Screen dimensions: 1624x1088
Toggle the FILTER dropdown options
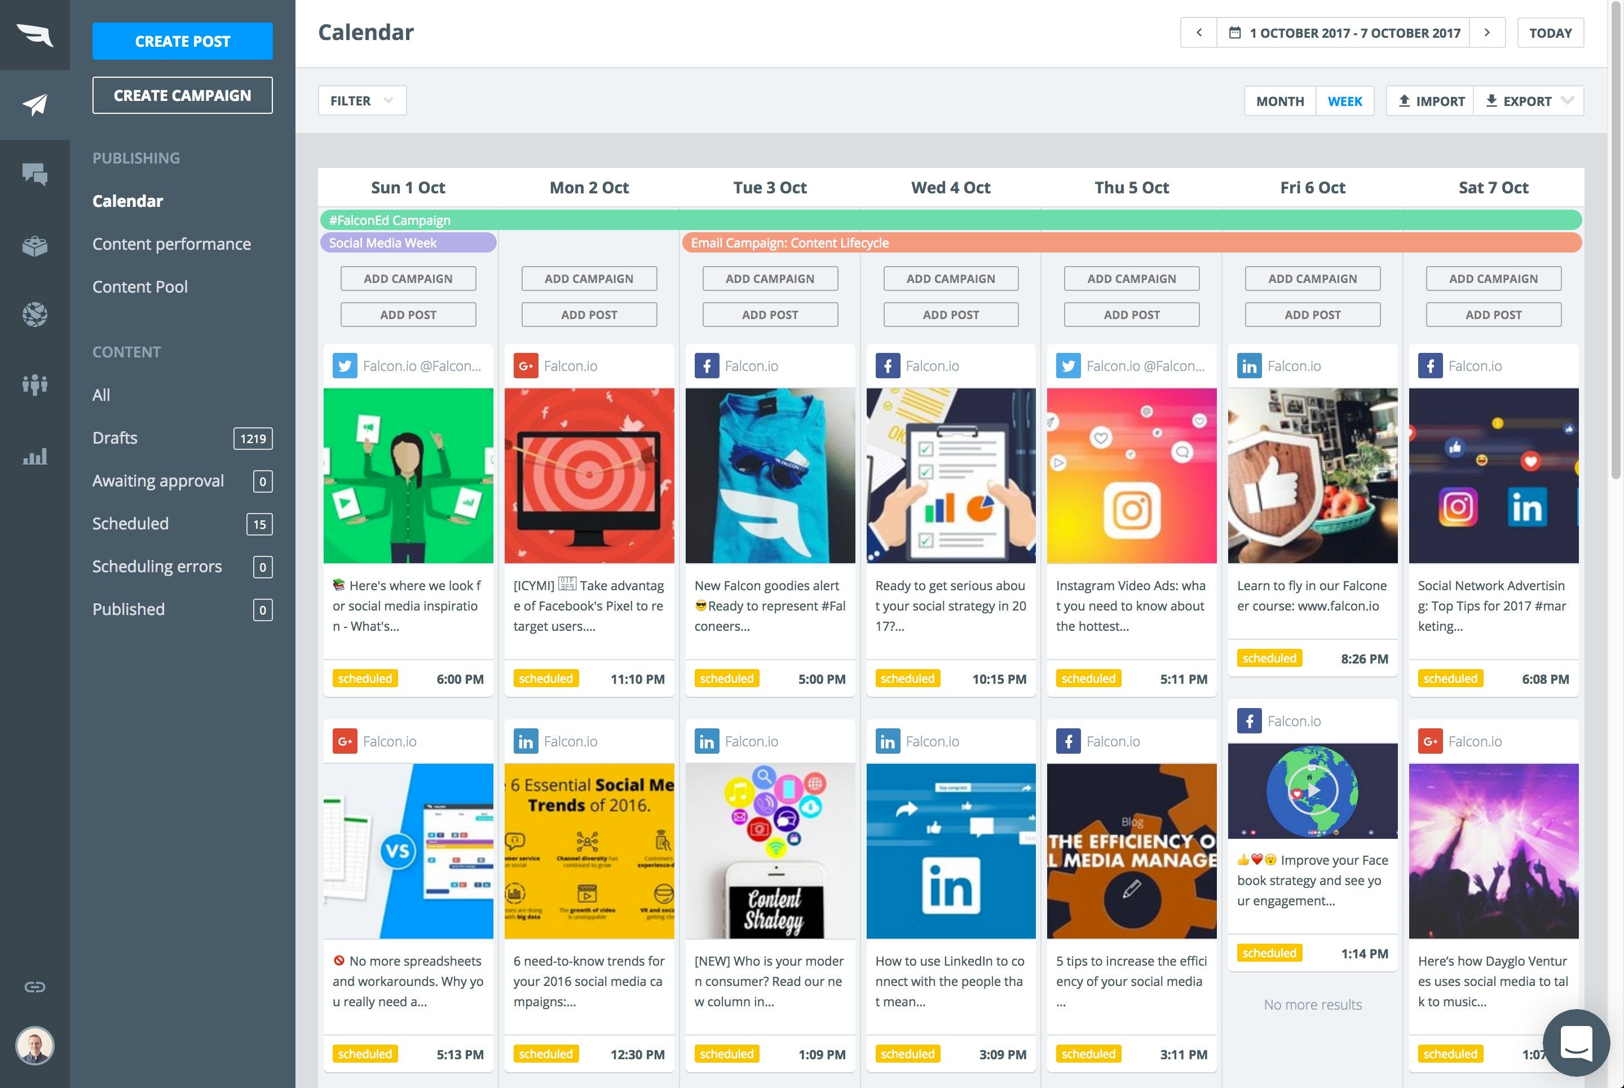tap(361, 100)
